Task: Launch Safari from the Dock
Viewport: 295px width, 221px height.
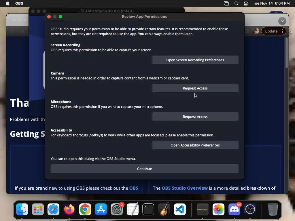Action: click(x=53, y=209)
